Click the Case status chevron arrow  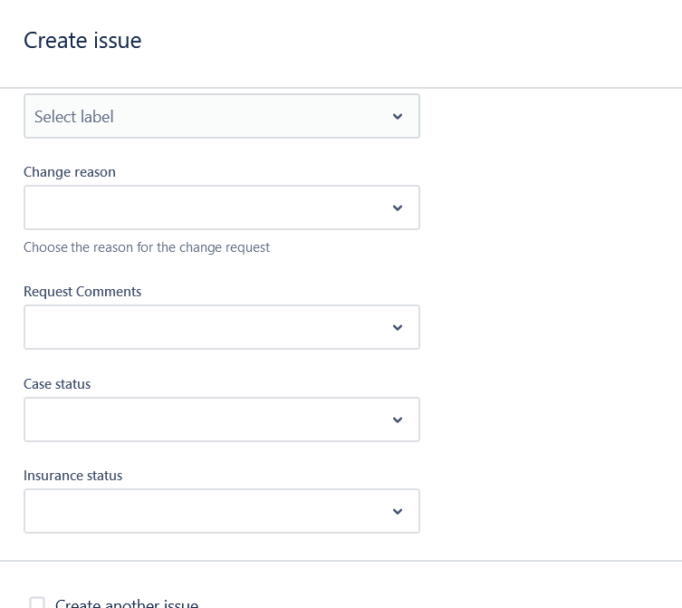tap(398, 420)
